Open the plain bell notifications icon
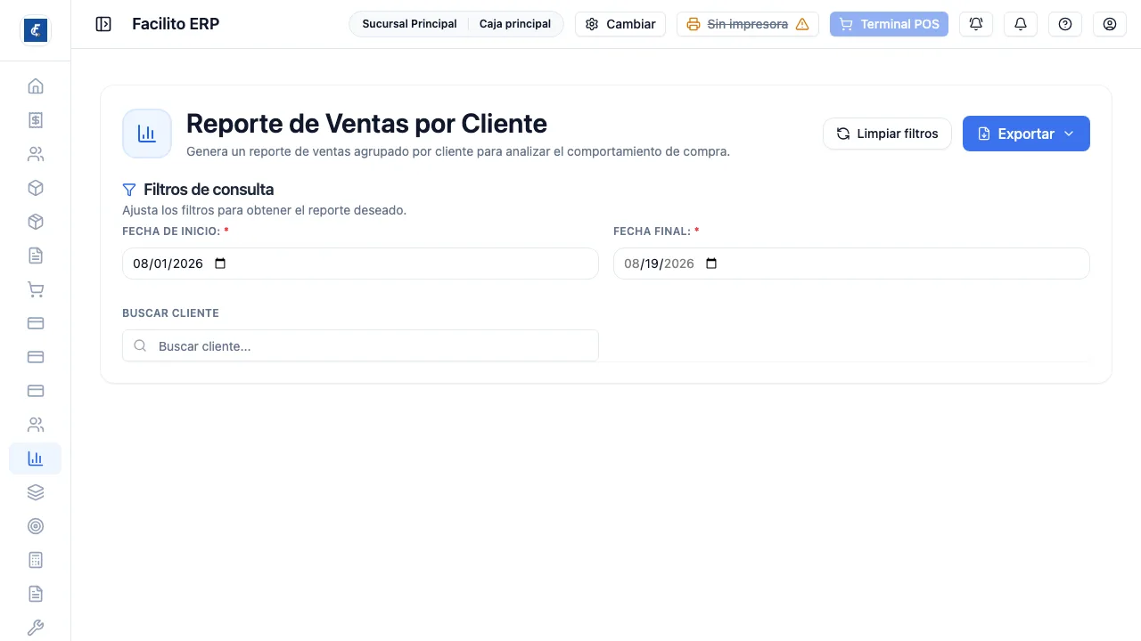Image resolution: width=1141 pixels, height=641 pixels. 1021,24
